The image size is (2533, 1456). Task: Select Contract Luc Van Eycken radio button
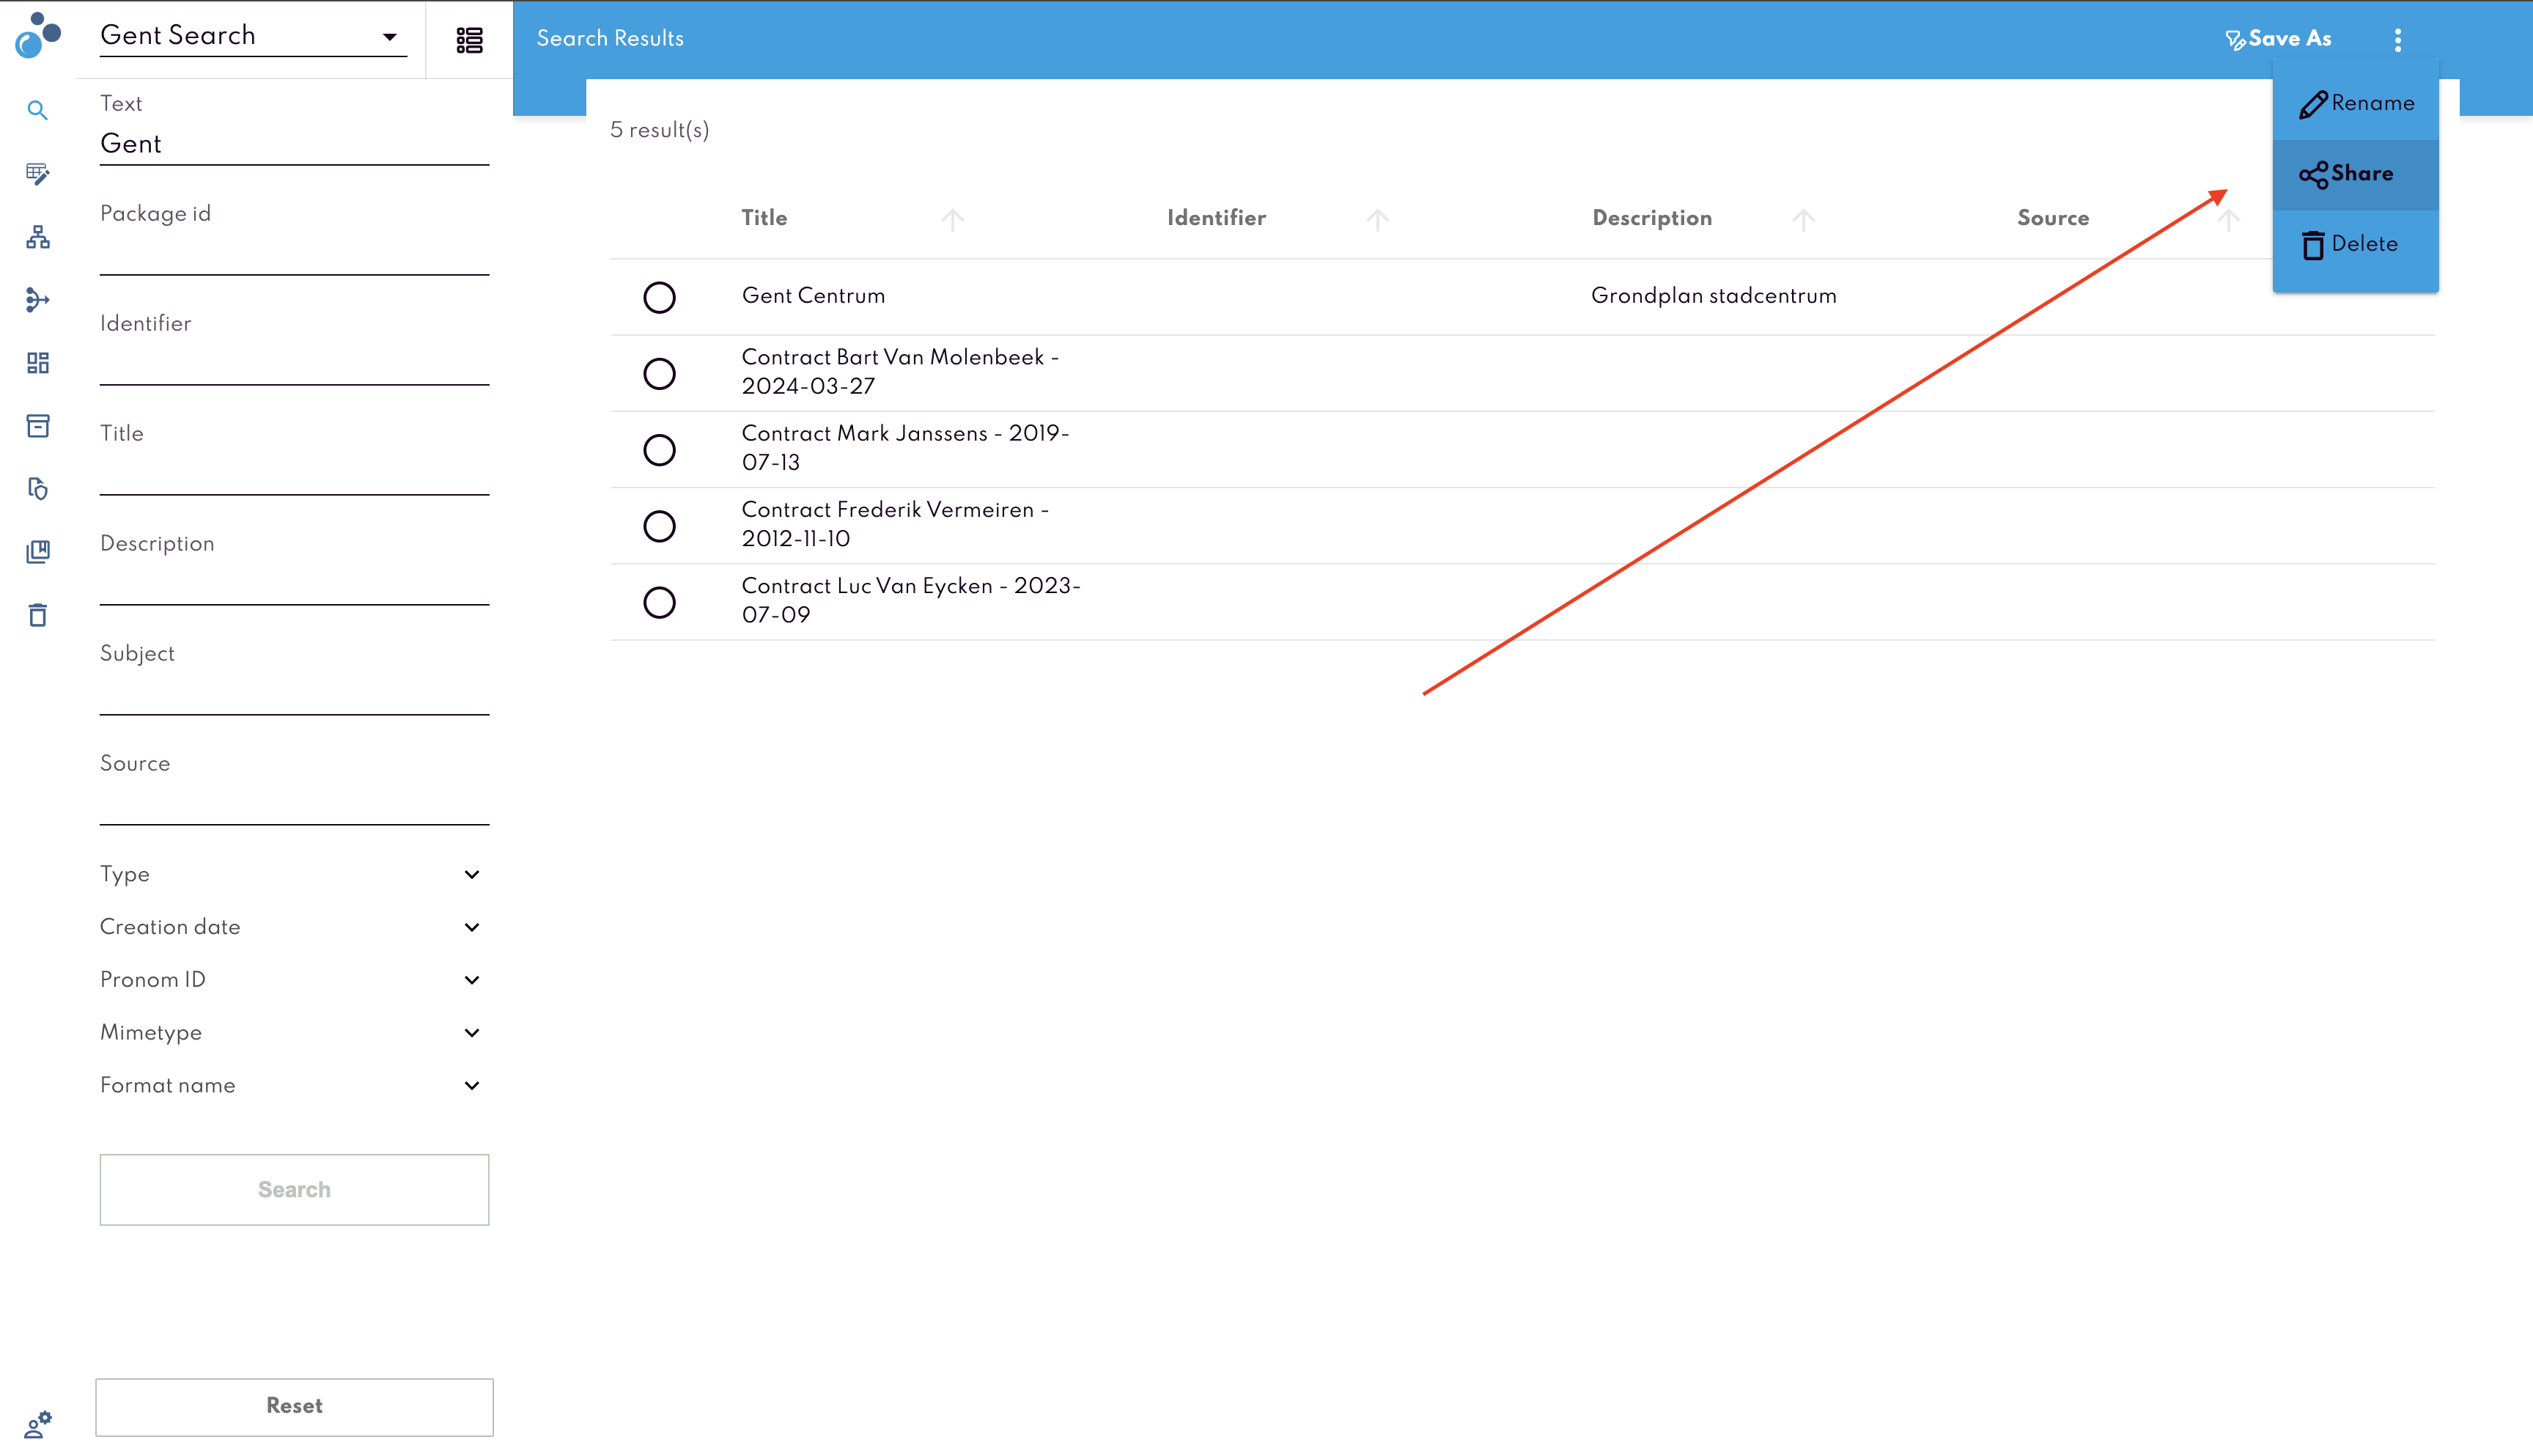(659, 602)
